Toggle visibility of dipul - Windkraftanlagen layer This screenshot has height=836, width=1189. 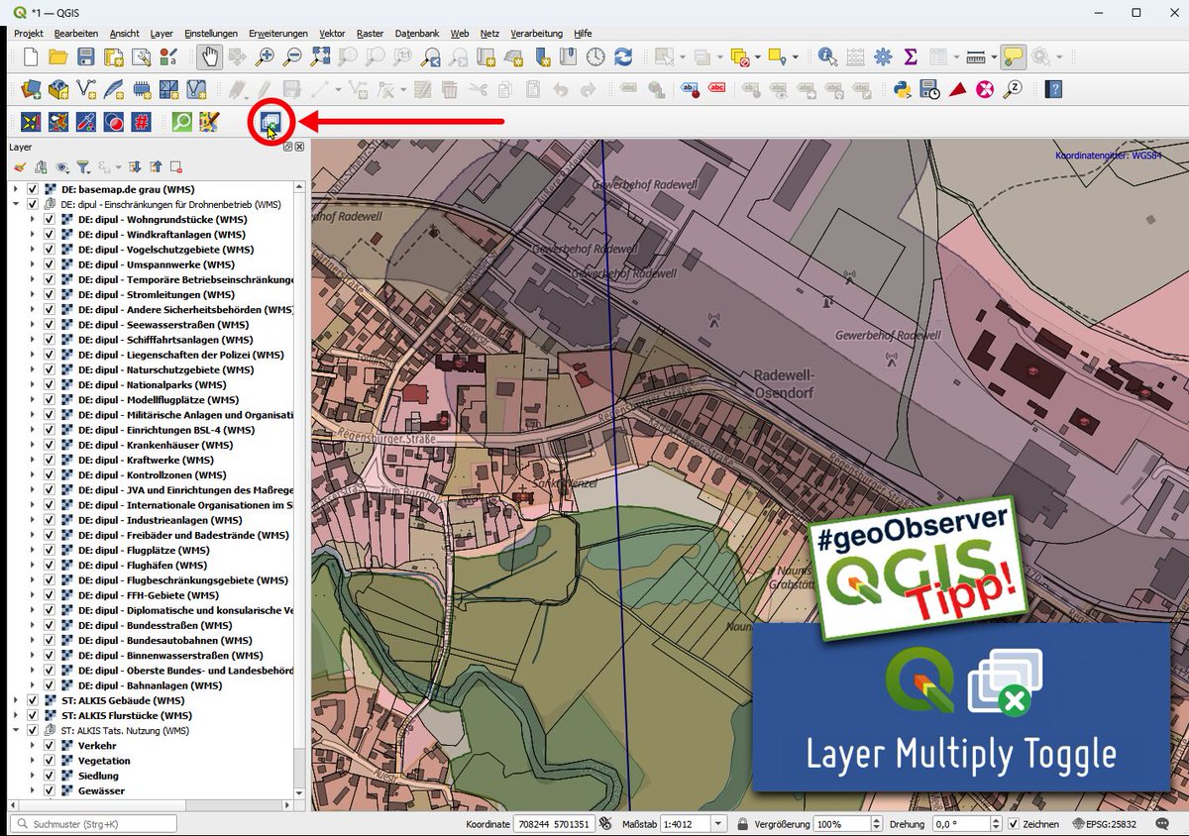[50, 235]
